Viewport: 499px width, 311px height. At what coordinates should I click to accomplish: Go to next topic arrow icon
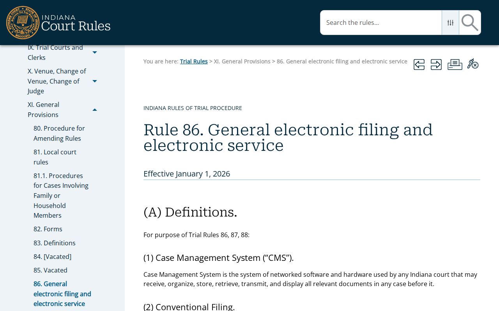(x=436, y=65)
